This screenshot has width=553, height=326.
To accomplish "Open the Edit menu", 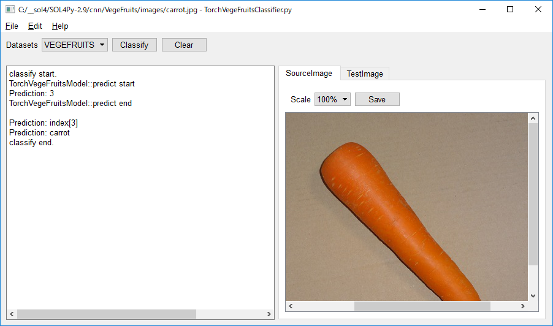I will [35, 26].
